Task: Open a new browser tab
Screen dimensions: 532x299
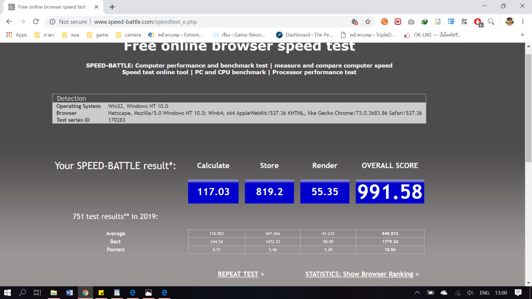Action: click(x=112, y=7)
